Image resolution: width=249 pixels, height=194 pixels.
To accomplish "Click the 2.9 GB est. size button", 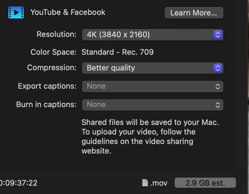I will [x=205, y=183].
